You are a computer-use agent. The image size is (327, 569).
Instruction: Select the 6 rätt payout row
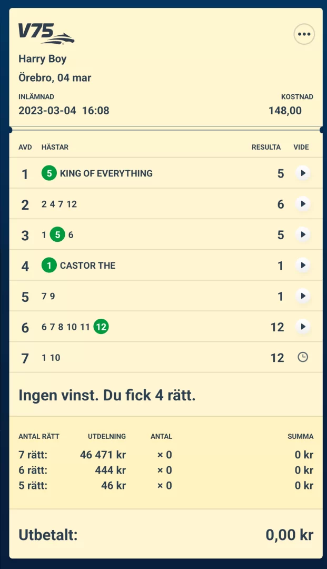[x=165, y=470]
